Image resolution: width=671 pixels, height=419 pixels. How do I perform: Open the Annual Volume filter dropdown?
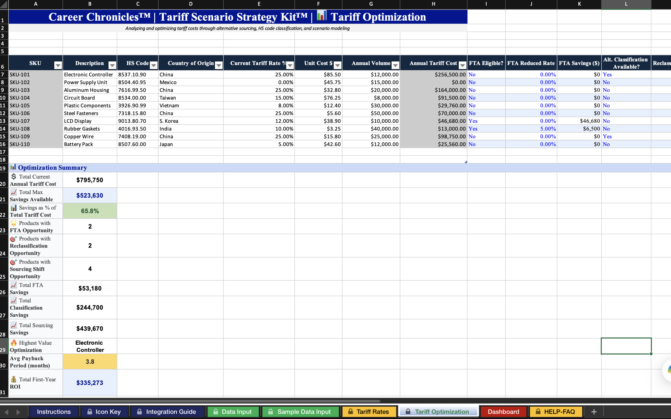pos(395,65)
